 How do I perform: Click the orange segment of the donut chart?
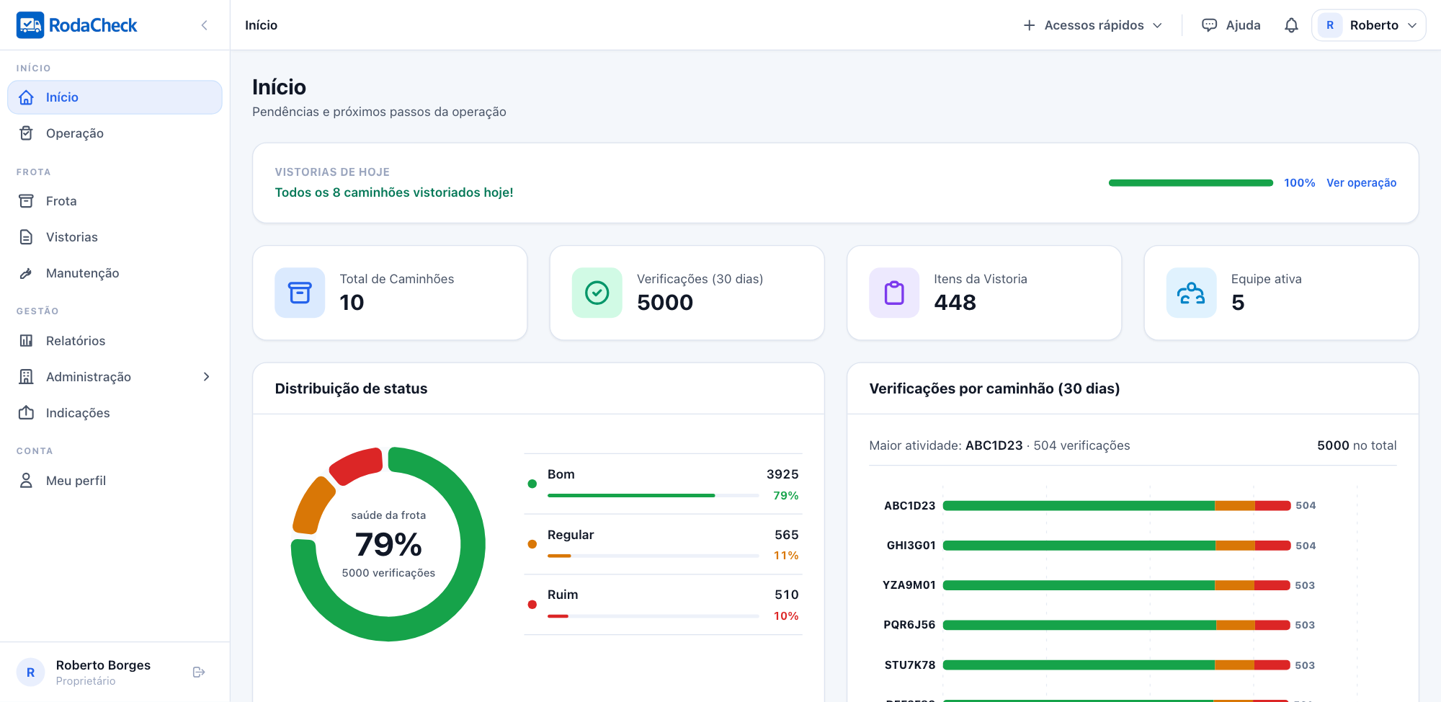pos(313,506)
